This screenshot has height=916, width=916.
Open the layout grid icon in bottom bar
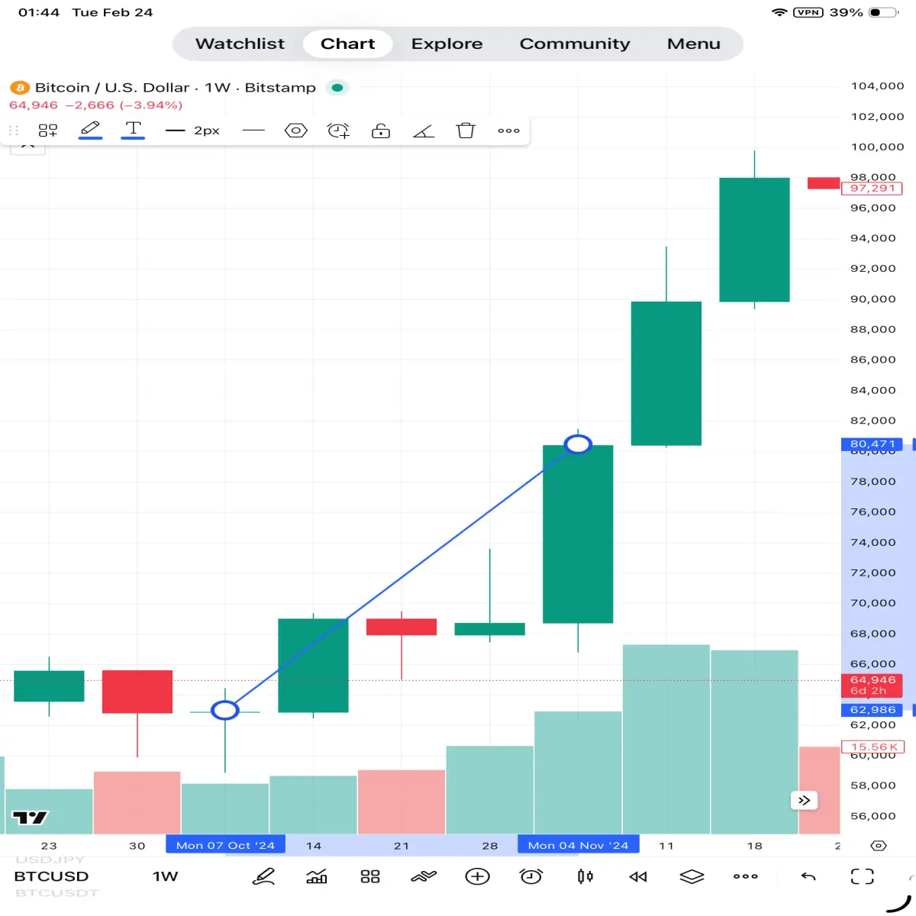(x=370, y=876)
